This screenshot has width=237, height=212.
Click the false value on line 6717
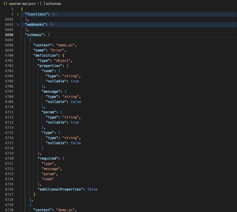tap(76, 143)
